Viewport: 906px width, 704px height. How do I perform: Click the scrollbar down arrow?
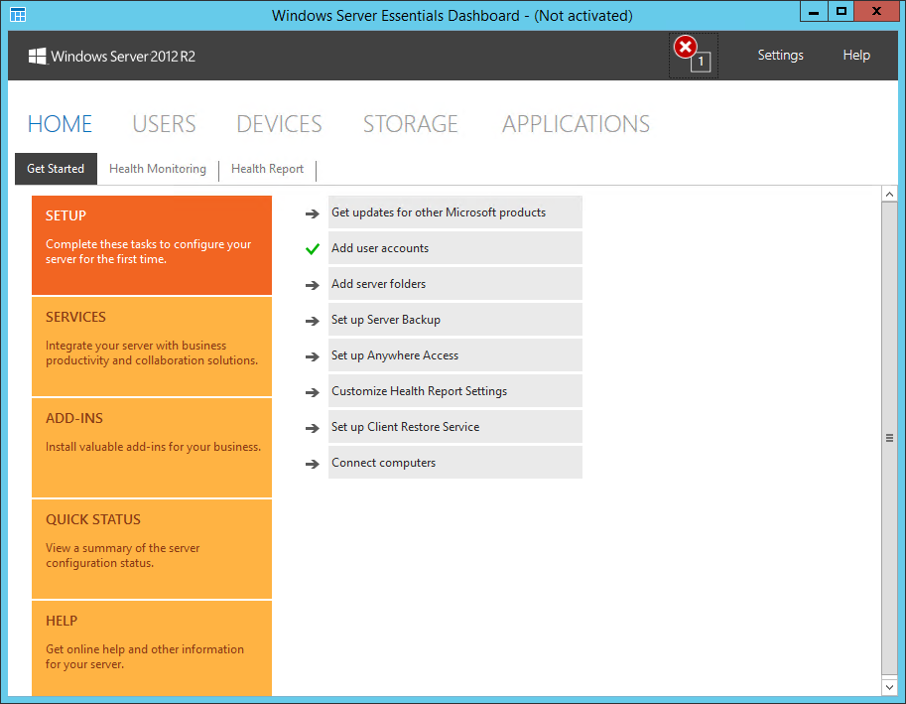coord(889,687)
